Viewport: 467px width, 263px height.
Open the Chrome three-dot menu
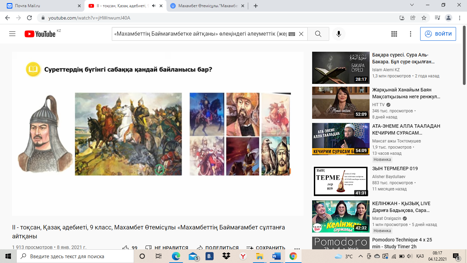click(459, 18)
